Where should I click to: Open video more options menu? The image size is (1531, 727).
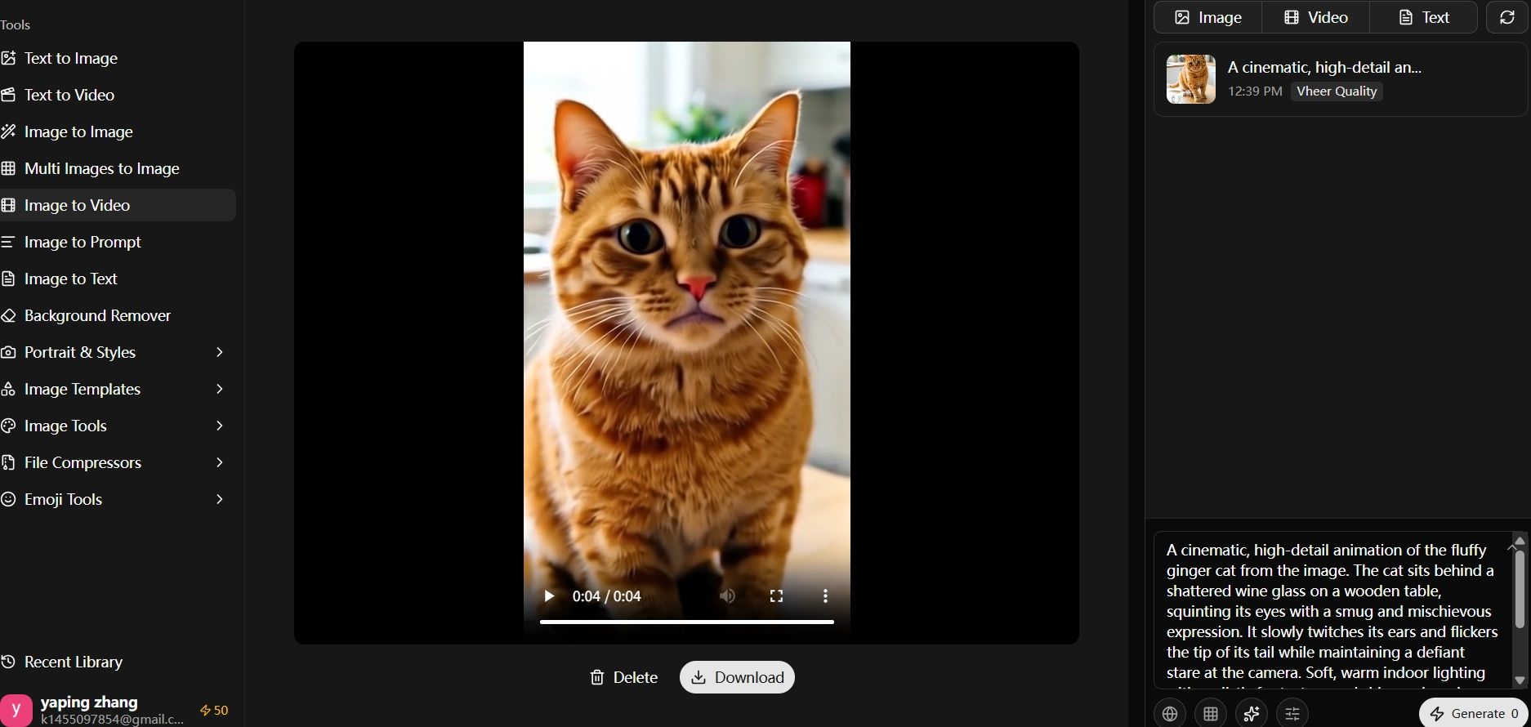click(x=825, y=596)
